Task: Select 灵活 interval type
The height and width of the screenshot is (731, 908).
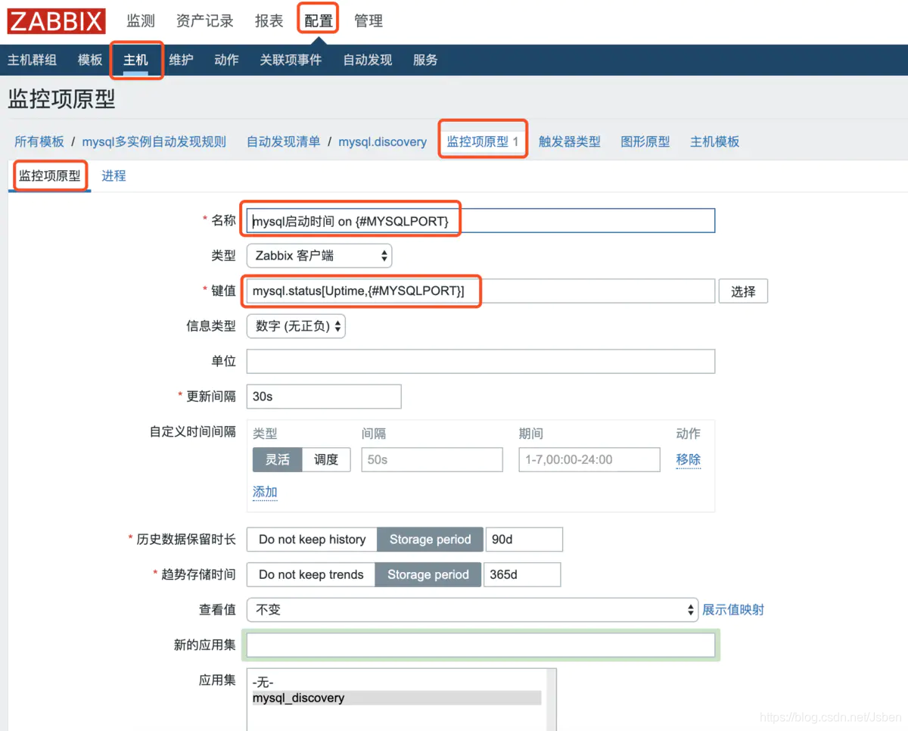Action: point(277,459)
